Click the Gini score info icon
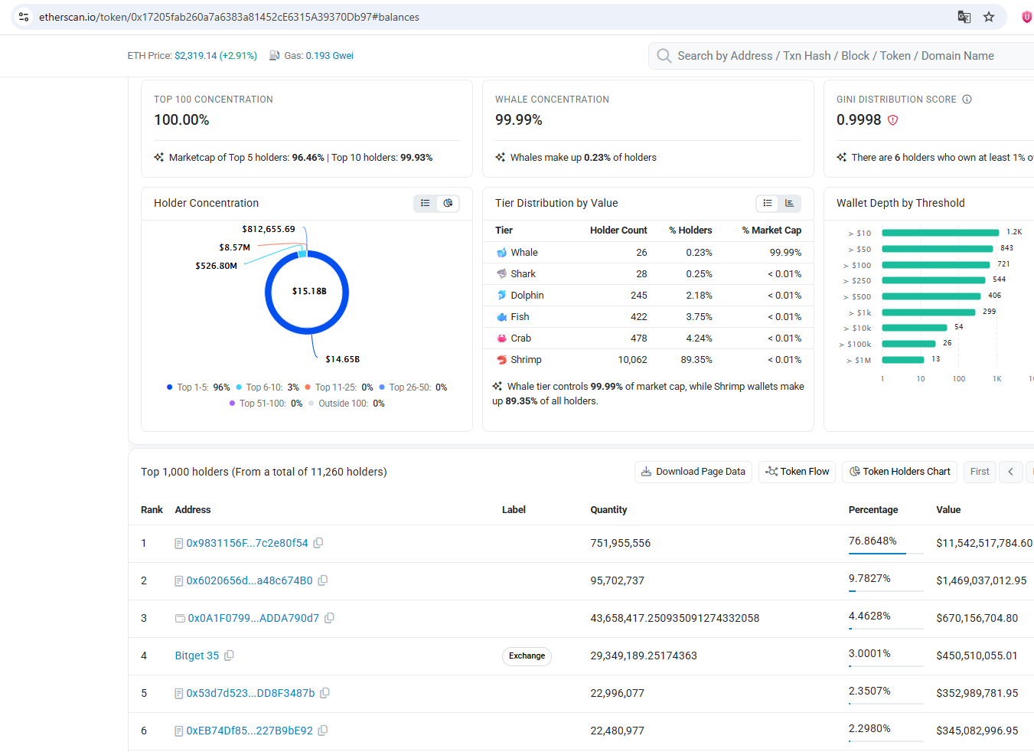The width and height of the screenshot is (1034, 752). click(x=967, y=100)
